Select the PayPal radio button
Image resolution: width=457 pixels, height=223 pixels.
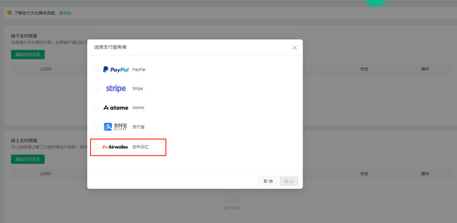[96, 69]
